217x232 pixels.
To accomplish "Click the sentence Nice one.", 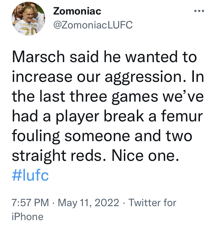I will click(145, 156).
